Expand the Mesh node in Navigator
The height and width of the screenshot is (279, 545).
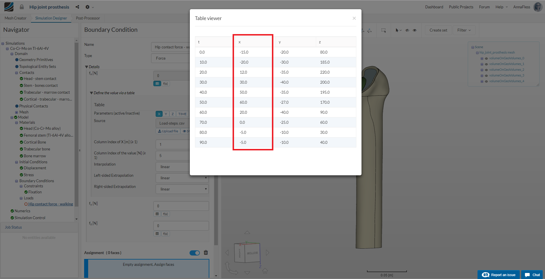(x=16, y=112)
